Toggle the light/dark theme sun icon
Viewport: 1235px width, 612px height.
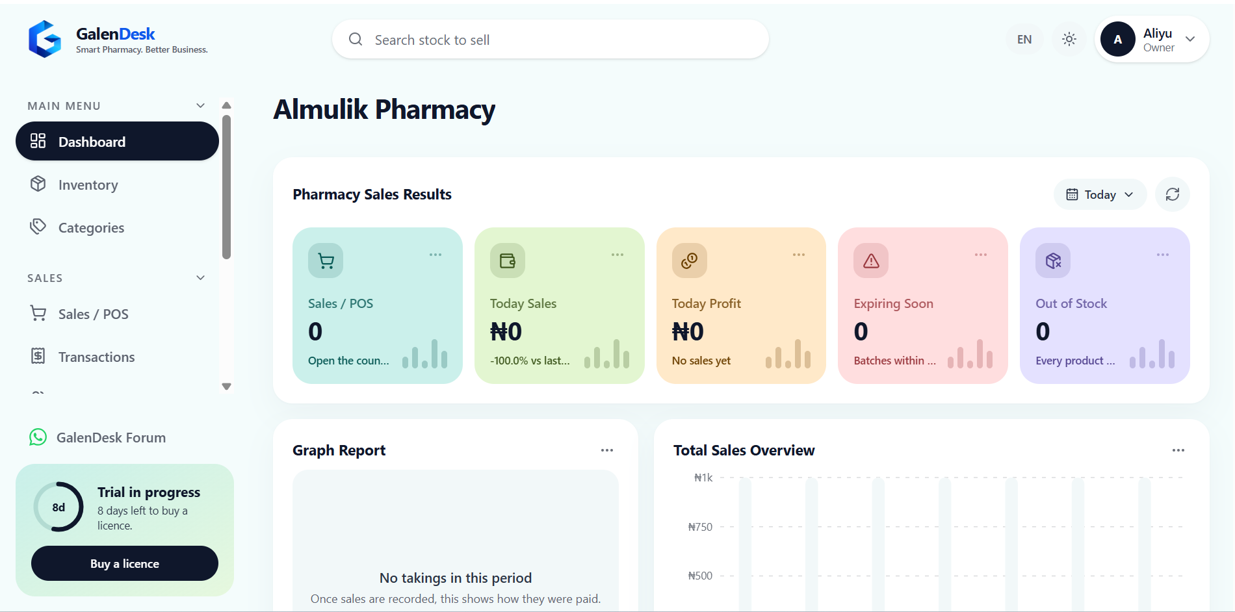click(x=1069, y=40)
